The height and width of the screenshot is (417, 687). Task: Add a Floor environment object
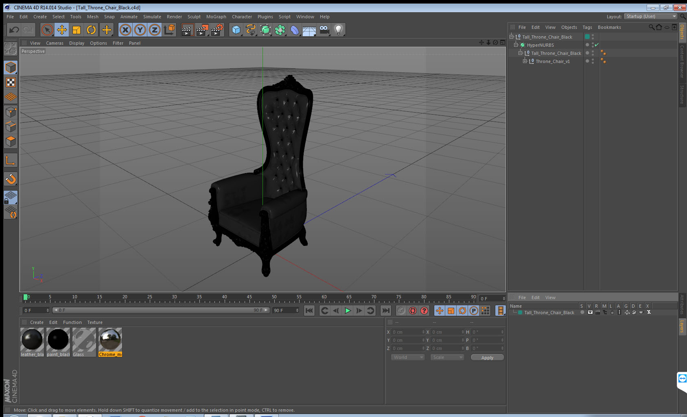point(309,30)
